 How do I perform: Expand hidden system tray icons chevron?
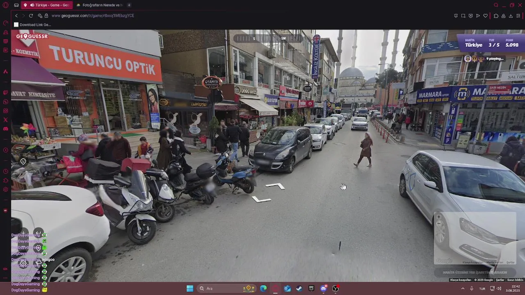463,288
